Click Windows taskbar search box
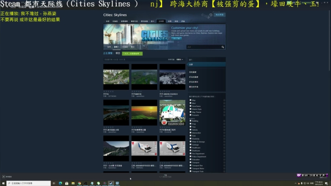 tap(29, 183)
